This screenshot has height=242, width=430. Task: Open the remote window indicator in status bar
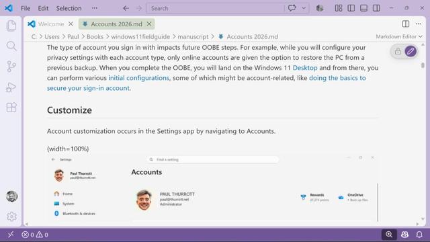(x=11, y=235)
